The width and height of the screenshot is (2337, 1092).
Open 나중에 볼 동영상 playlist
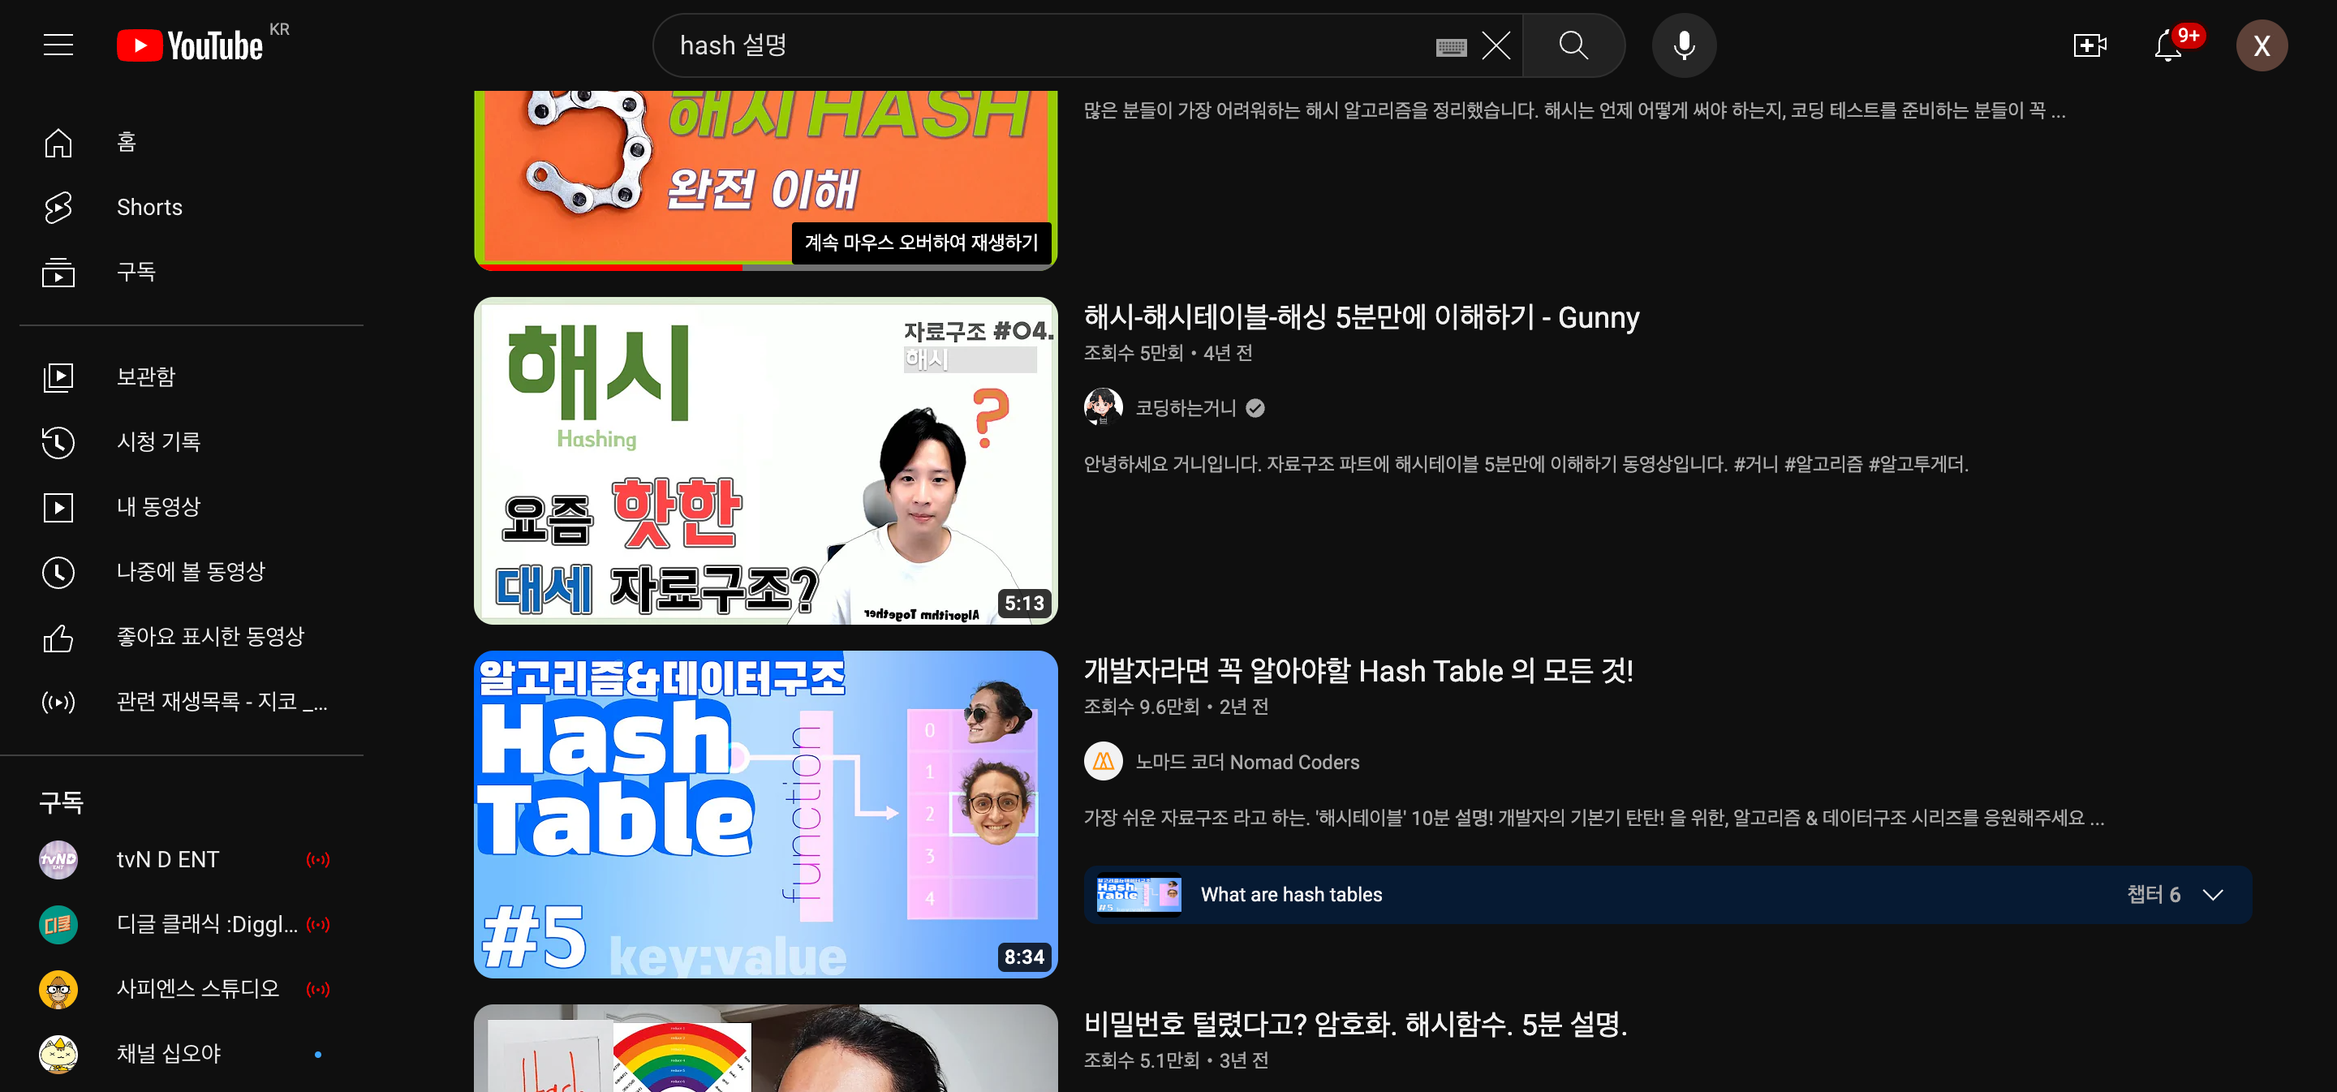(191, 571)
